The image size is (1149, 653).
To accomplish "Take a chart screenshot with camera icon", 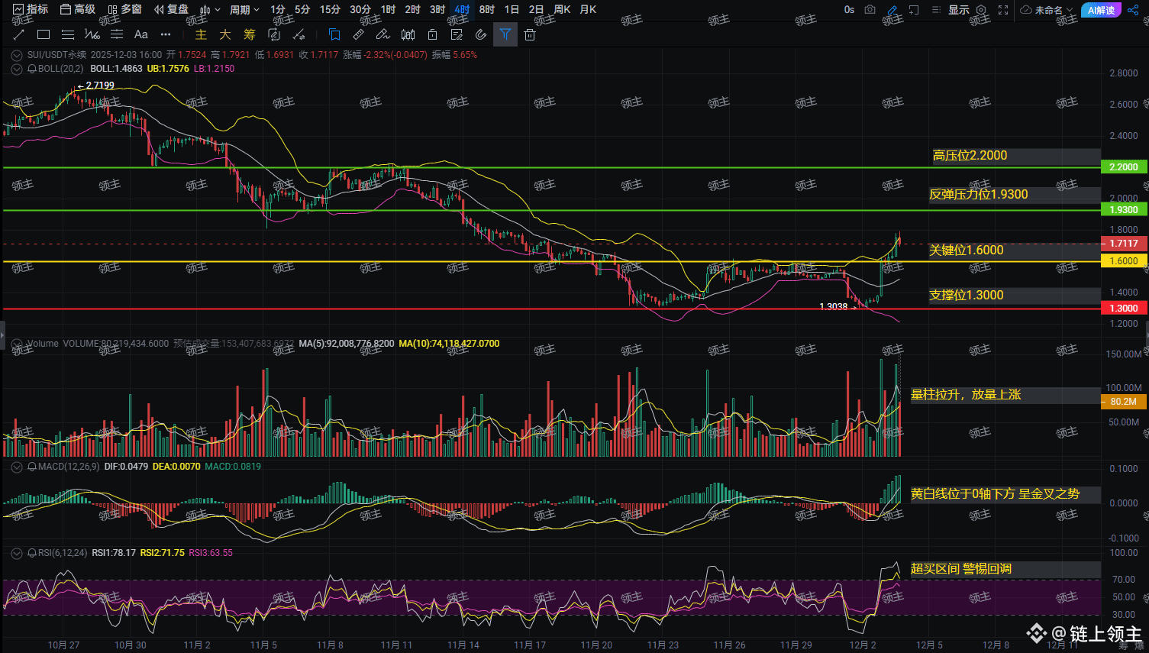I will (x=870, y=10).
